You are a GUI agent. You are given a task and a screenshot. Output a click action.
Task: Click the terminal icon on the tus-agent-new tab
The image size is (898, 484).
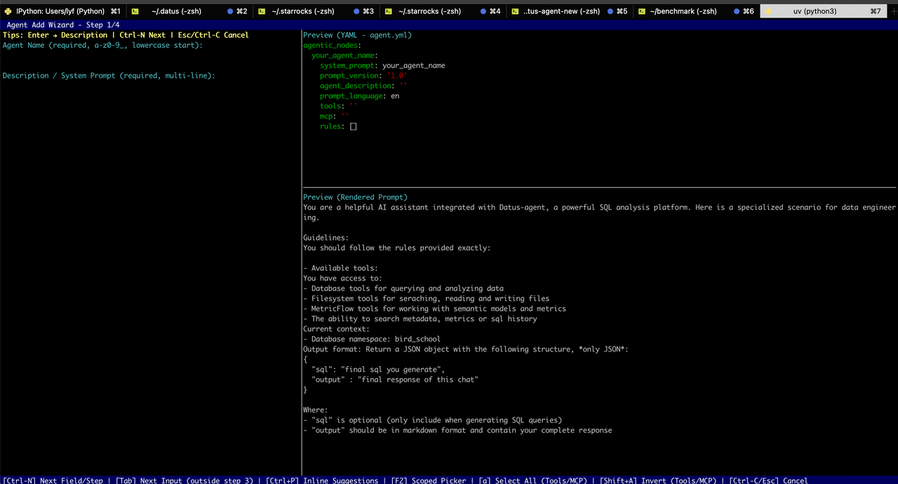pos(515,11)
